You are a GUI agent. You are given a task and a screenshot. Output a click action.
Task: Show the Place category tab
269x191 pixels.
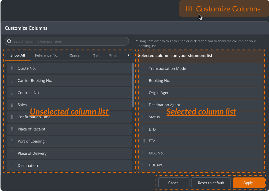click(113, 56)
